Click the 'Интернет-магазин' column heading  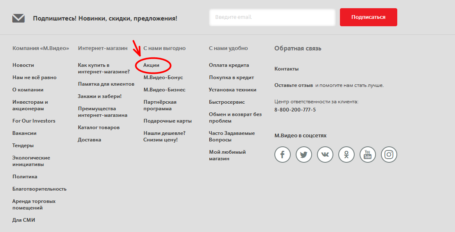(103, 48)
